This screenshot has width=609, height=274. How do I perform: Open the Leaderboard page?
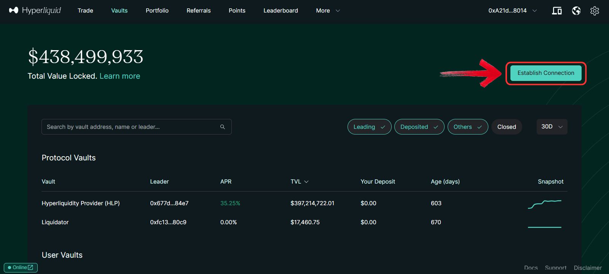click(281, 11)
